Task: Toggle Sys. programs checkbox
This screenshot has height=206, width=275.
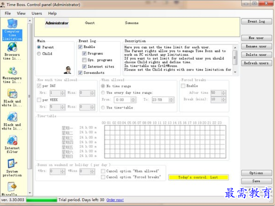Action: tap(84, 60)
